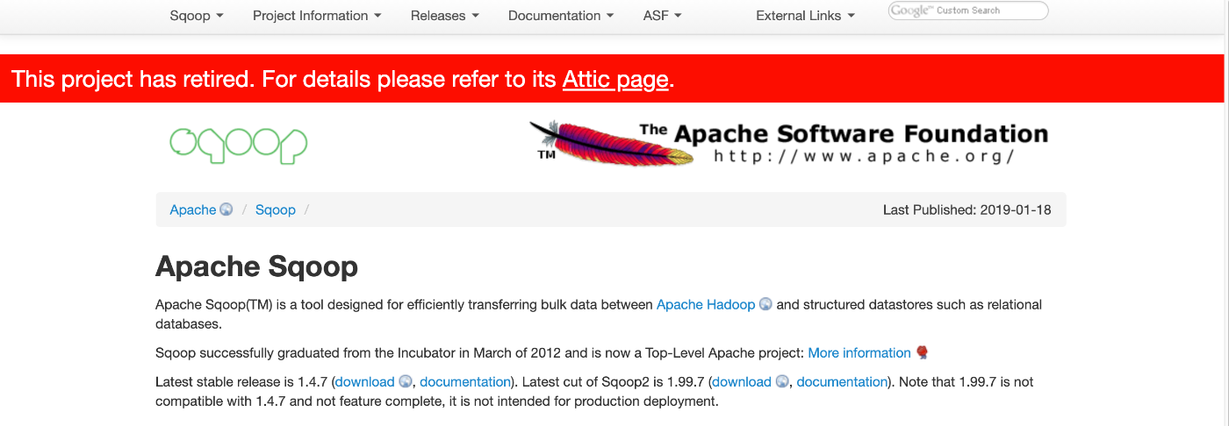Click external icon after 1.4.7 download
This screenshot has width=1229, height=426.
click(406, 382)
